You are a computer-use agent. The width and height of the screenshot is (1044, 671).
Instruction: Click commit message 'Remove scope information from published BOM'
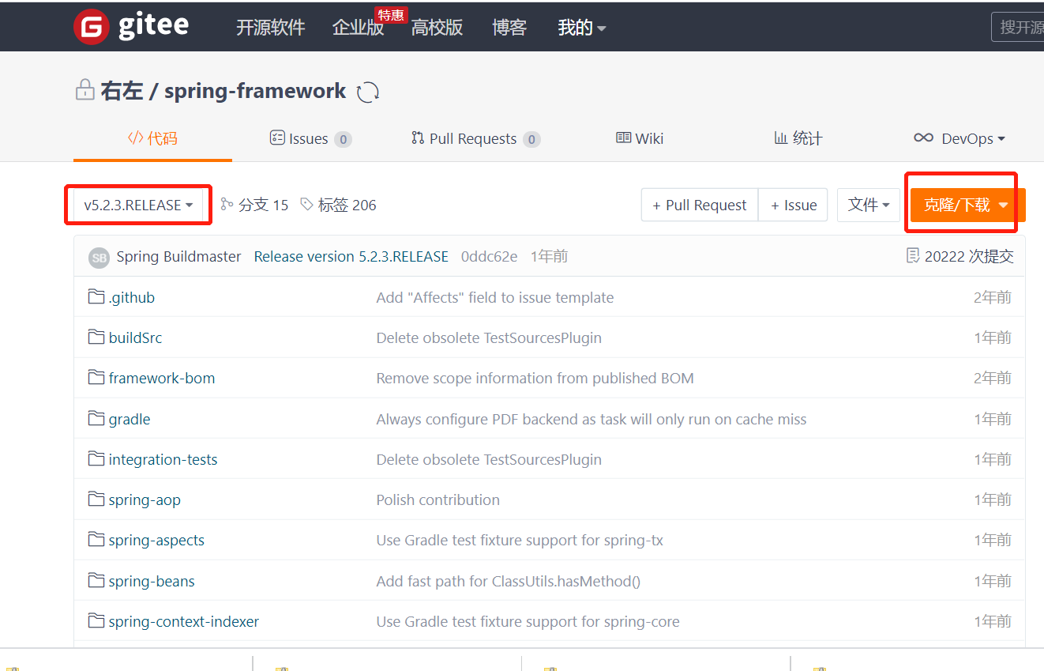[x=535, y=378]
